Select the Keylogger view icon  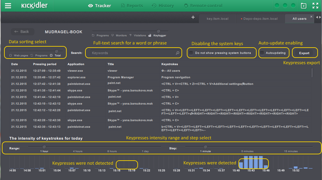pos(150,36)
